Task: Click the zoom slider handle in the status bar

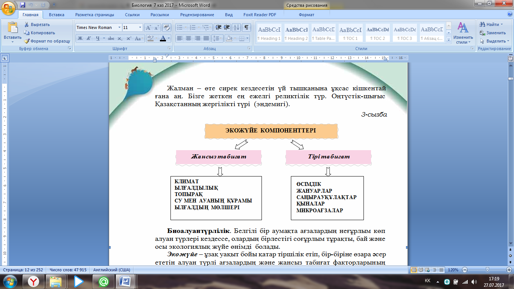Action: point(487,270)
